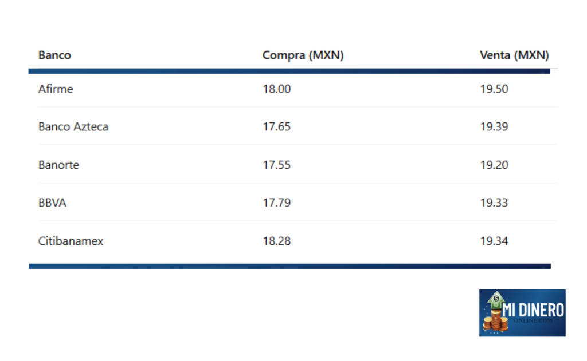Click Banorte's venta value 19.20
Viewport: 587px width, 361px height.
[x=494, y=165]
